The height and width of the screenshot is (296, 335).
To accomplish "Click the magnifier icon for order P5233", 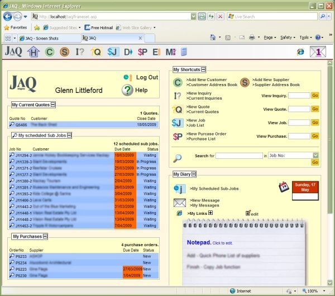I will [x=12, y=256].
